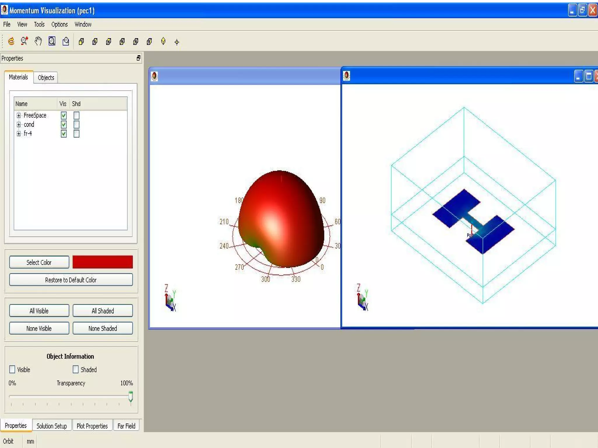Expand the FreeSpace tree node
This screenshot has width=598, height=448.
19,116
